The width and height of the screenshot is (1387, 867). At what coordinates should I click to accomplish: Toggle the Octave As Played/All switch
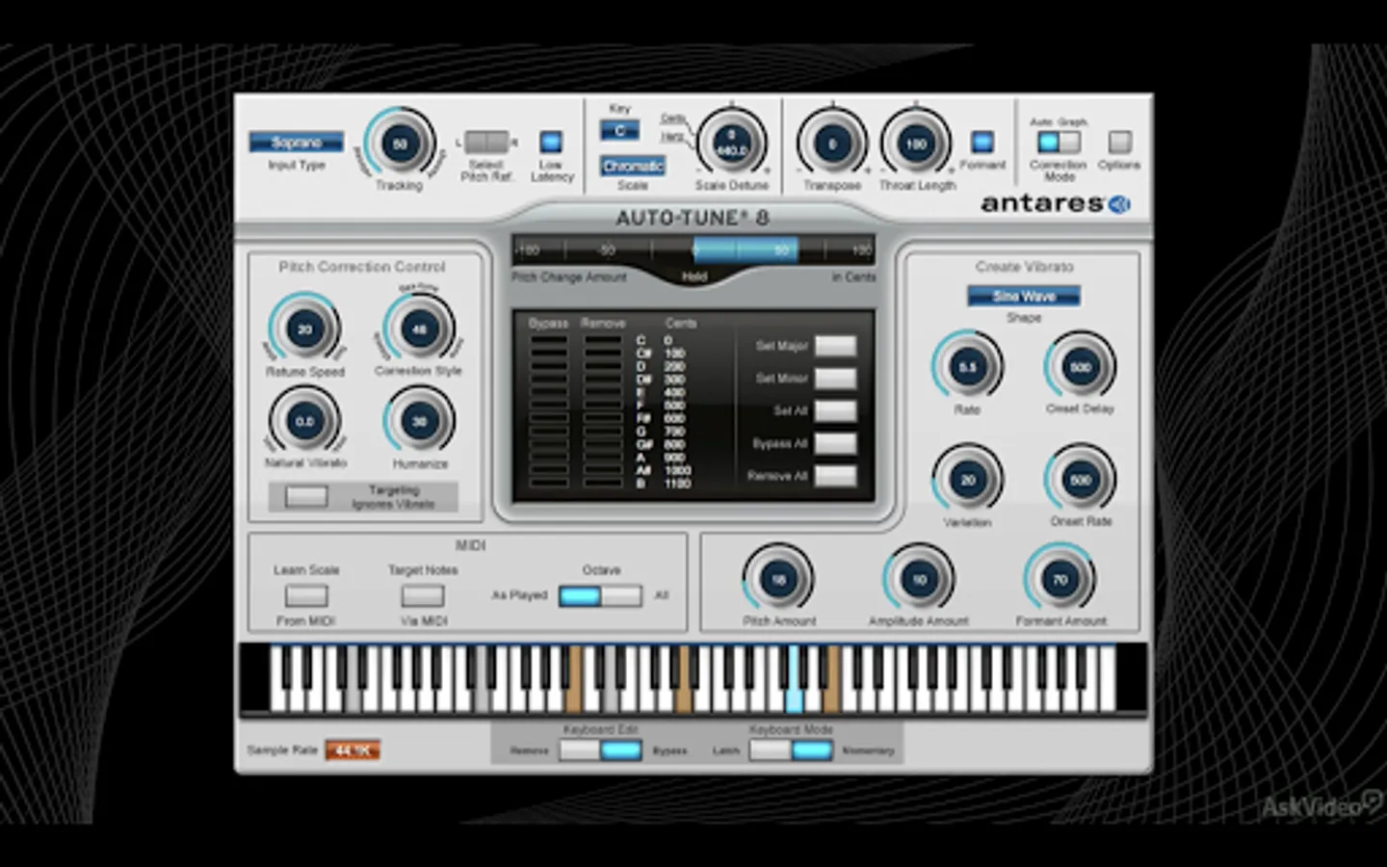(x=600, y=596)
